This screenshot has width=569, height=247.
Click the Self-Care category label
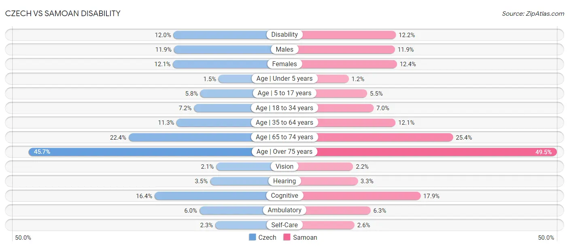[284, 225]
